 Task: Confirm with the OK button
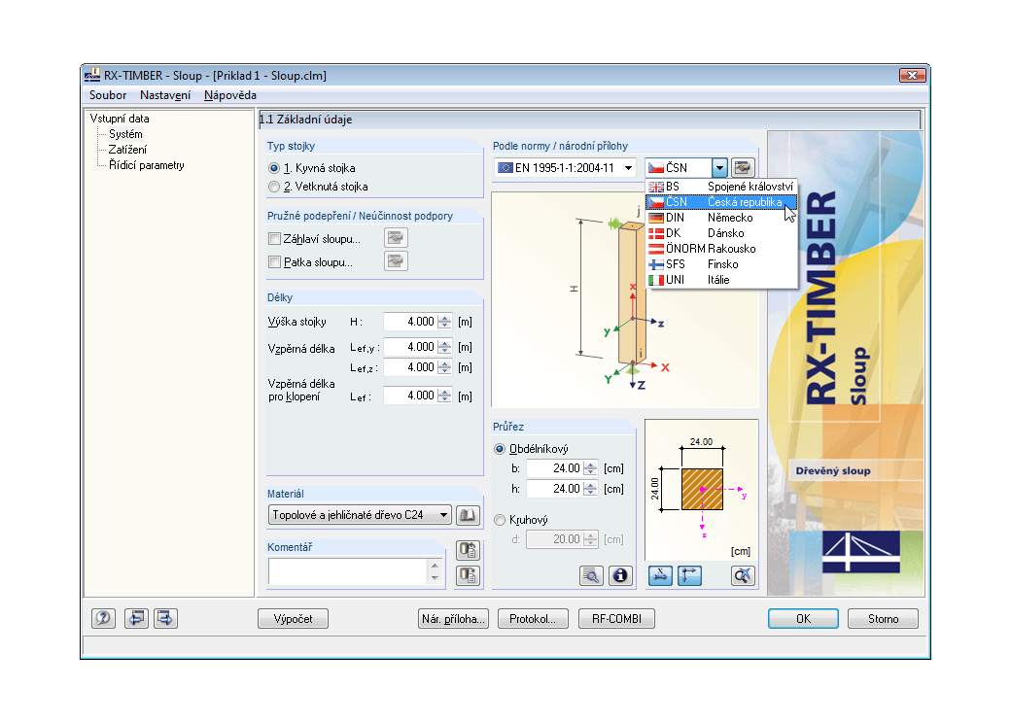(803, 619)
